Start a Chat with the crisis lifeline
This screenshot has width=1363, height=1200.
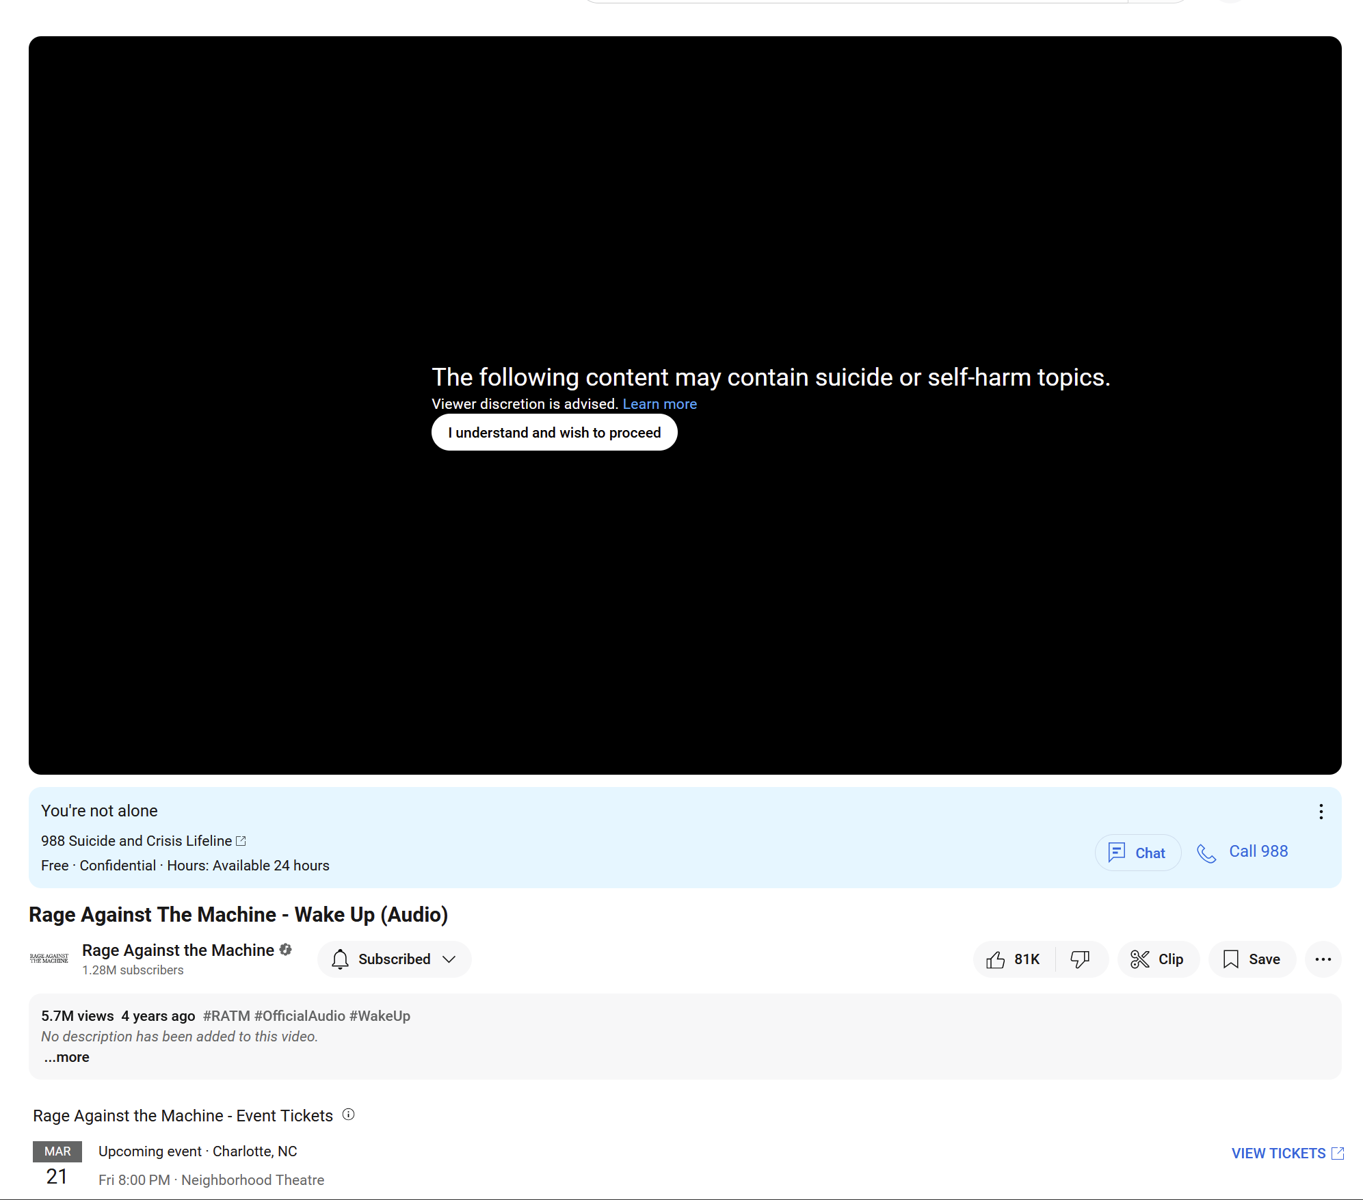click(x=1137, y=853)
